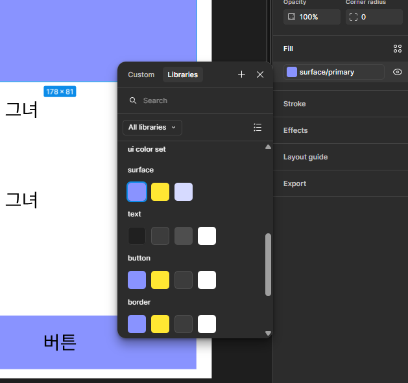Image resolution: width=408 pixels, height=383 pixels.
Task: Click the Fill section header
Action: tap(288, 49)
